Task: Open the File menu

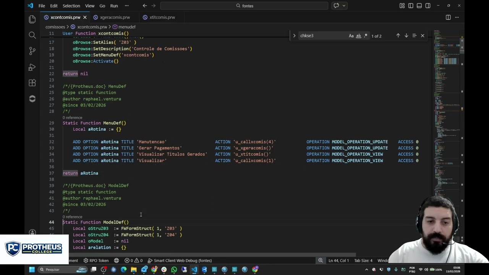Action: point(42,6)
